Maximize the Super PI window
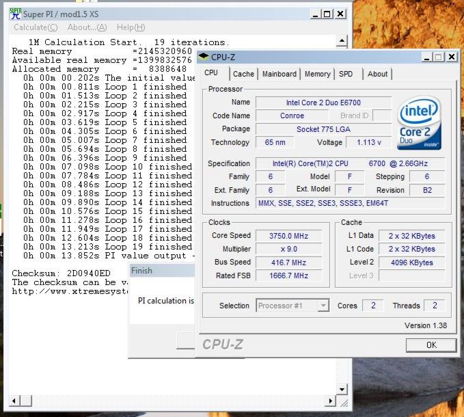 [327, 14]
